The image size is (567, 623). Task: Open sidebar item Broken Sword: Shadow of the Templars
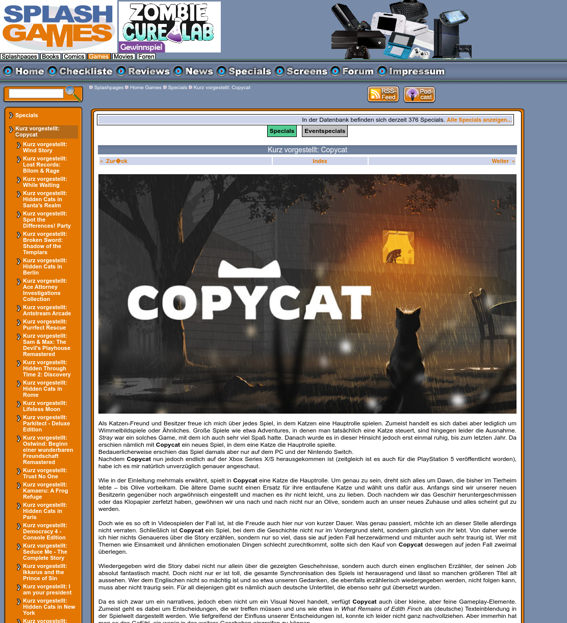[x=45, y=243]
